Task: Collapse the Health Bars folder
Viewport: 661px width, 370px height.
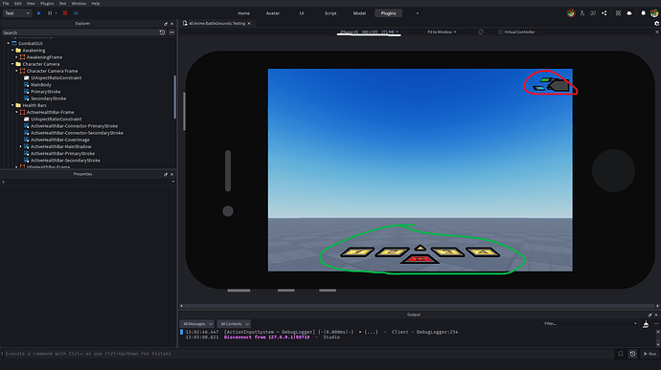Action: click(12, 105)
